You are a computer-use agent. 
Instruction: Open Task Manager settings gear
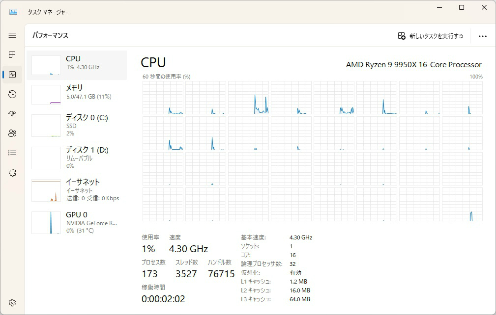tap(12, 303)
